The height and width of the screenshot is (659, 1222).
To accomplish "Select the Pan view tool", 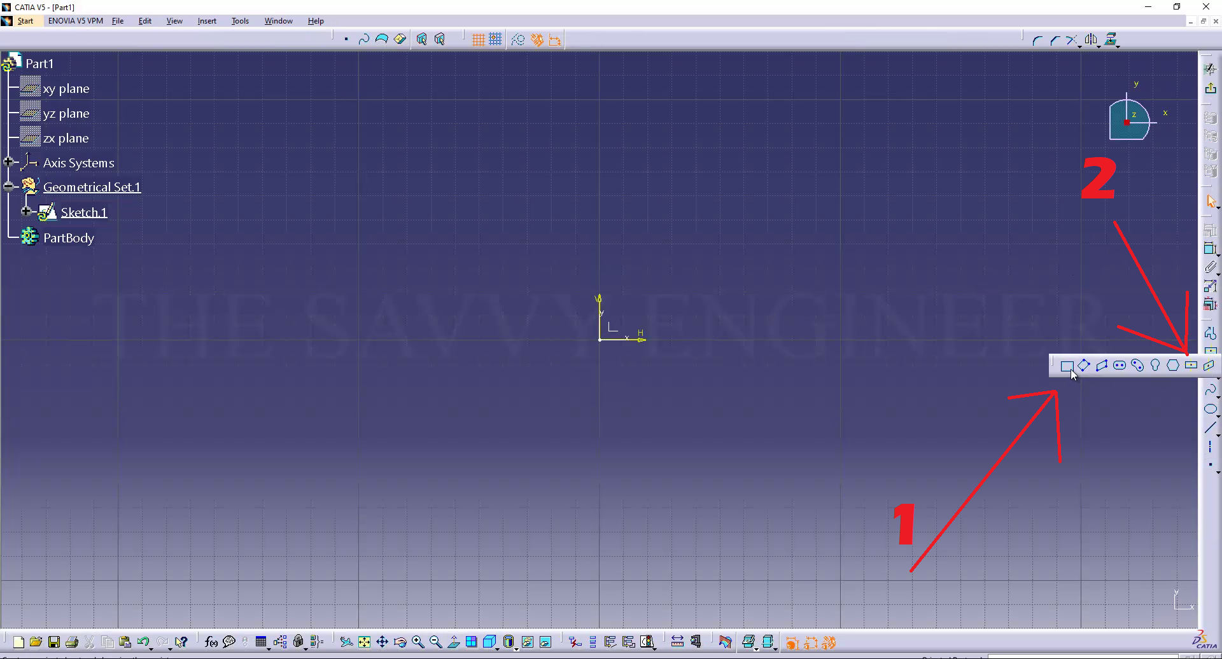I will click(x=382, y=642).
